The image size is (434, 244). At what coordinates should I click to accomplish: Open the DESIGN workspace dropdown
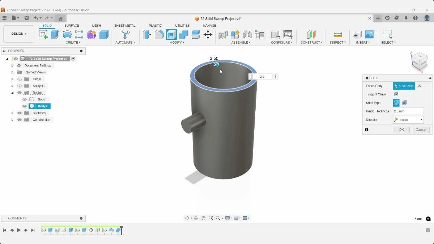[19, 34]
